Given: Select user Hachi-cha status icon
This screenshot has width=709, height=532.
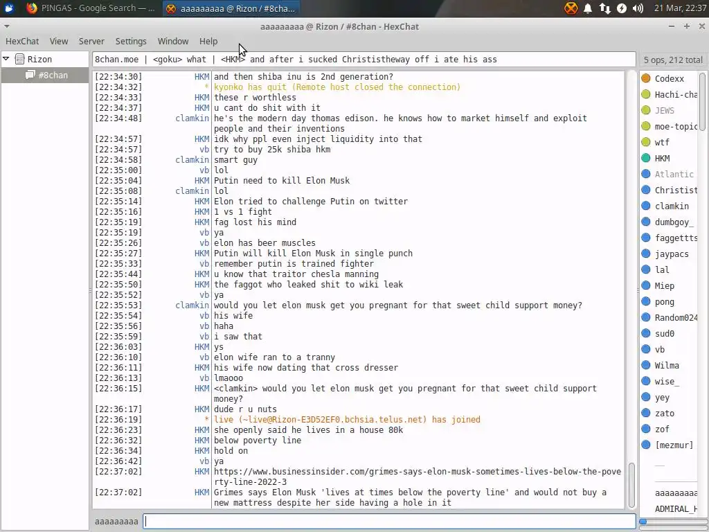Looking at the screenshot, I should click(646, 94).
